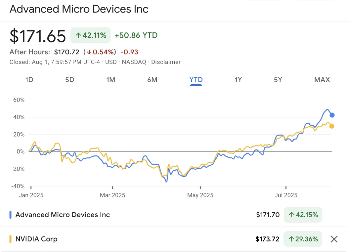Click the $171.65 stock price display

tap(38, 35)
